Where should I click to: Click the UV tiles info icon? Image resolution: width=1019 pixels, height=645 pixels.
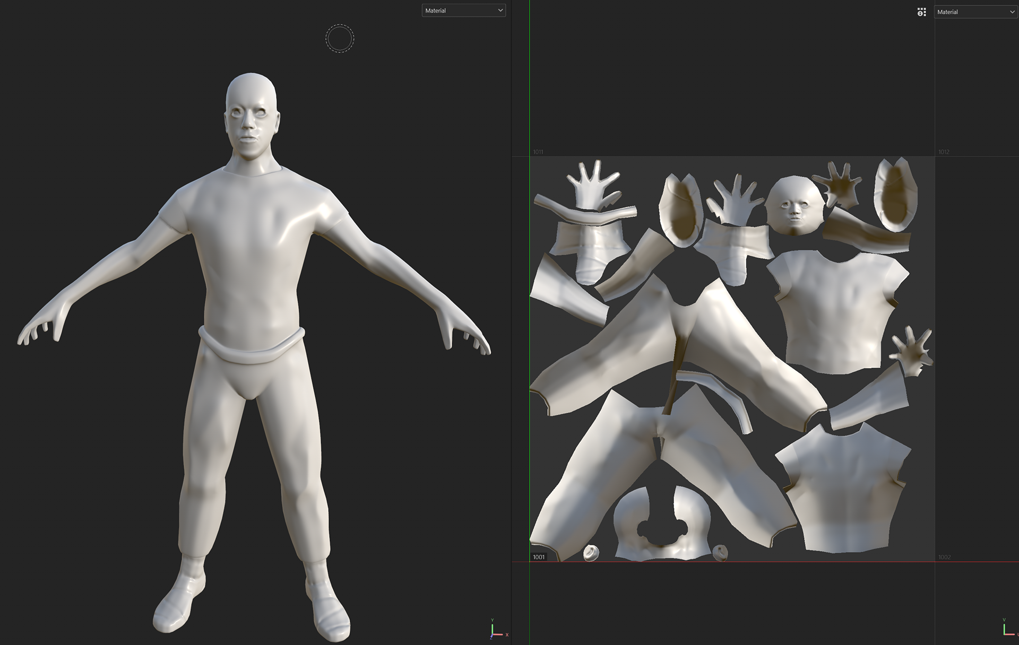point(921,12)
